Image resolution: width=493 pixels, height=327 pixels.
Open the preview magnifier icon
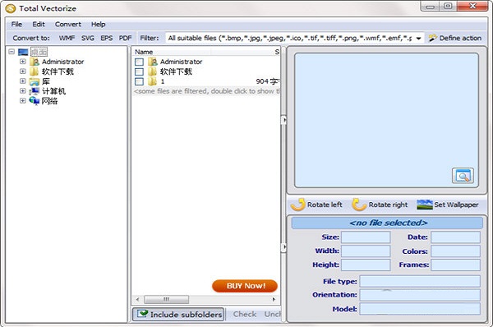tap(463, 176)
